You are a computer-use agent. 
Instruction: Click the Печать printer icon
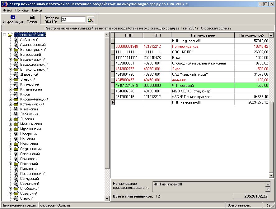[32, 17]
